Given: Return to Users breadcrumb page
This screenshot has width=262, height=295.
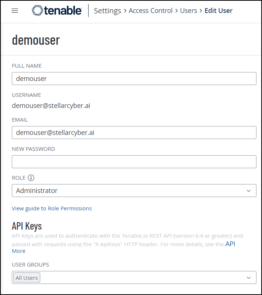Looking at the screenshot, I should (x=189, y=11).
